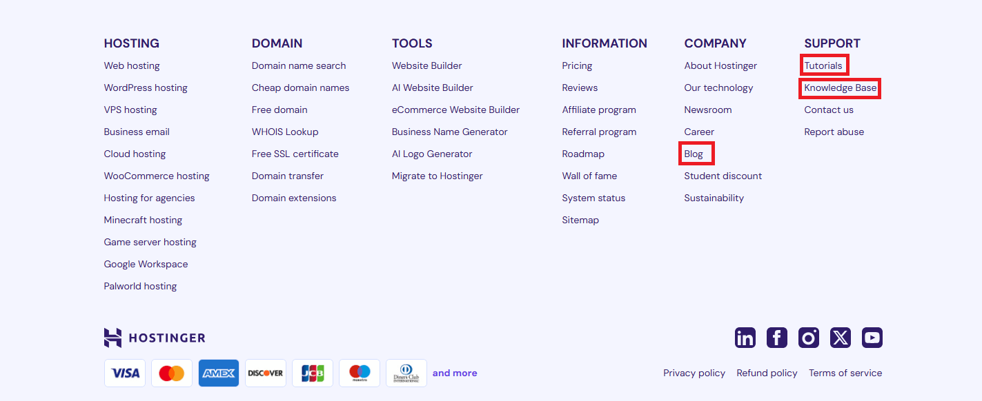Go to Our technology page
The width and height of the screenshot is (982, 401).
point(719,88)
